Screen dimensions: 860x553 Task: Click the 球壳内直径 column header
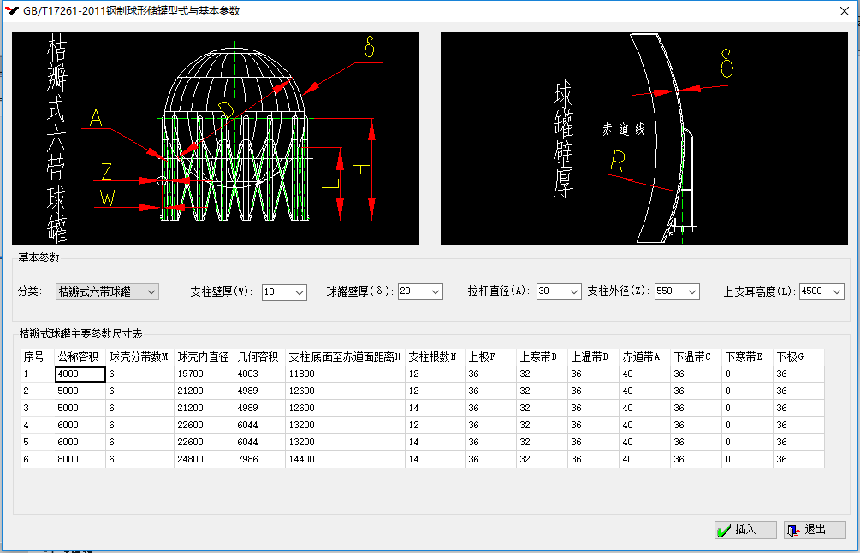tap(204, 356)
